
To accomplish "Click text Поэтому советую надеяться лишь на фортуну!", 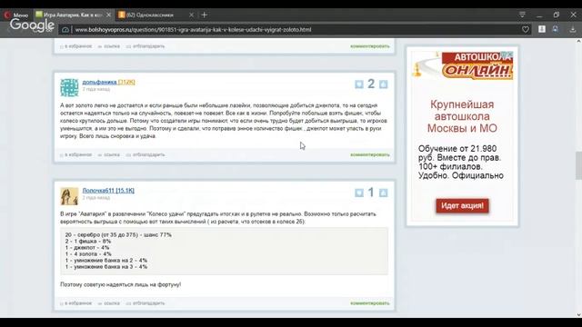I will pyautogui.click(x=121, y=284).
